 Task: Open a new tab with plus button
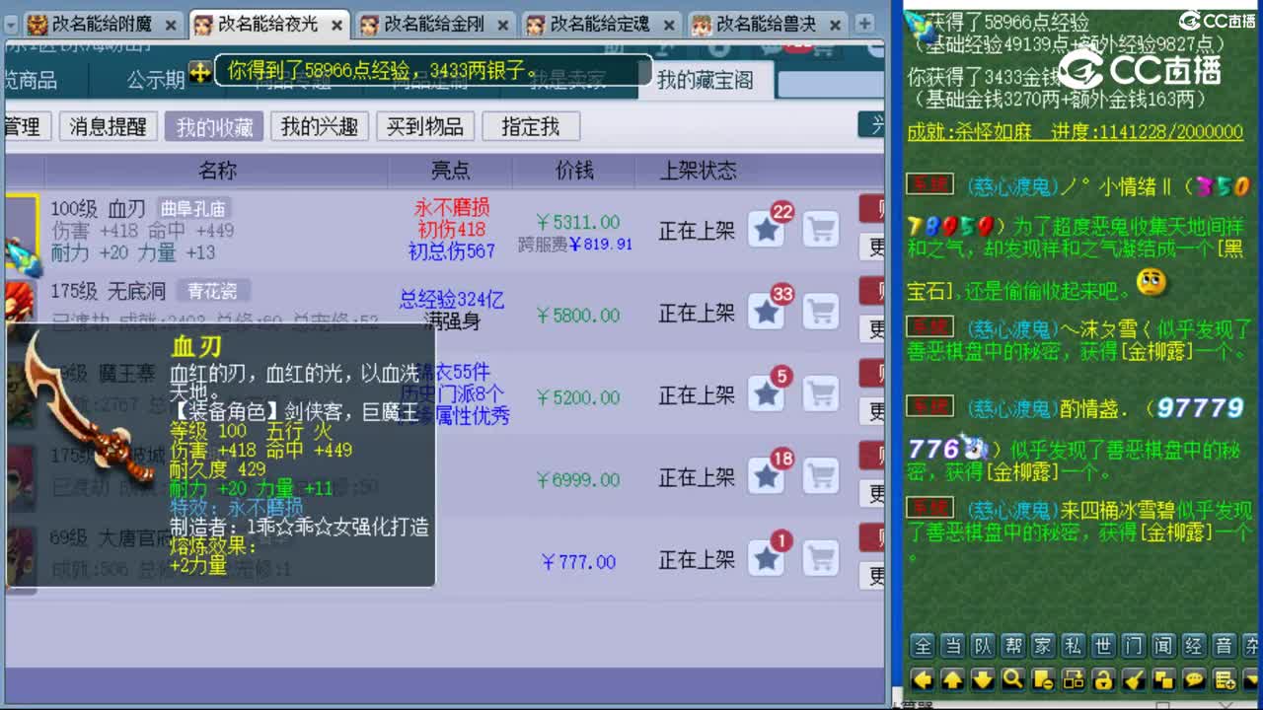point(864,24)
